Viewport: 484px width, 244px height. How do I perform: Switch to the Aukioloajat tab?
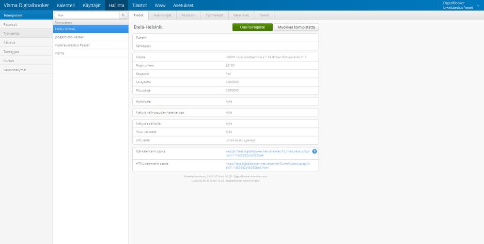[162, 15]
